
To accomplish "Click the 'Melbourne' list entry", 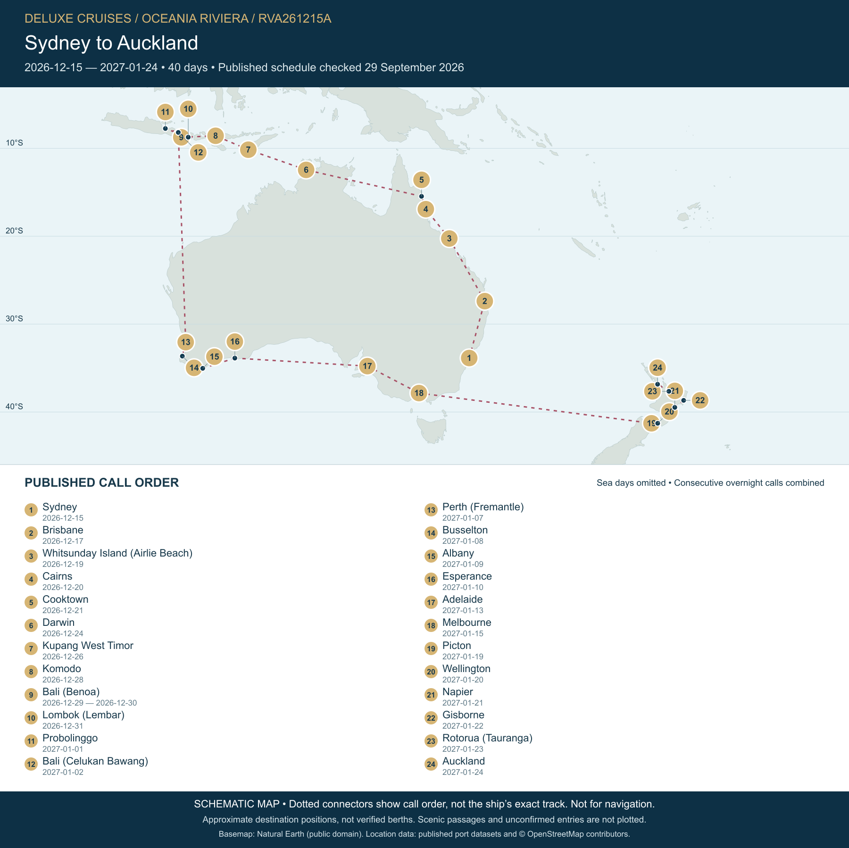I will [467, 623].
